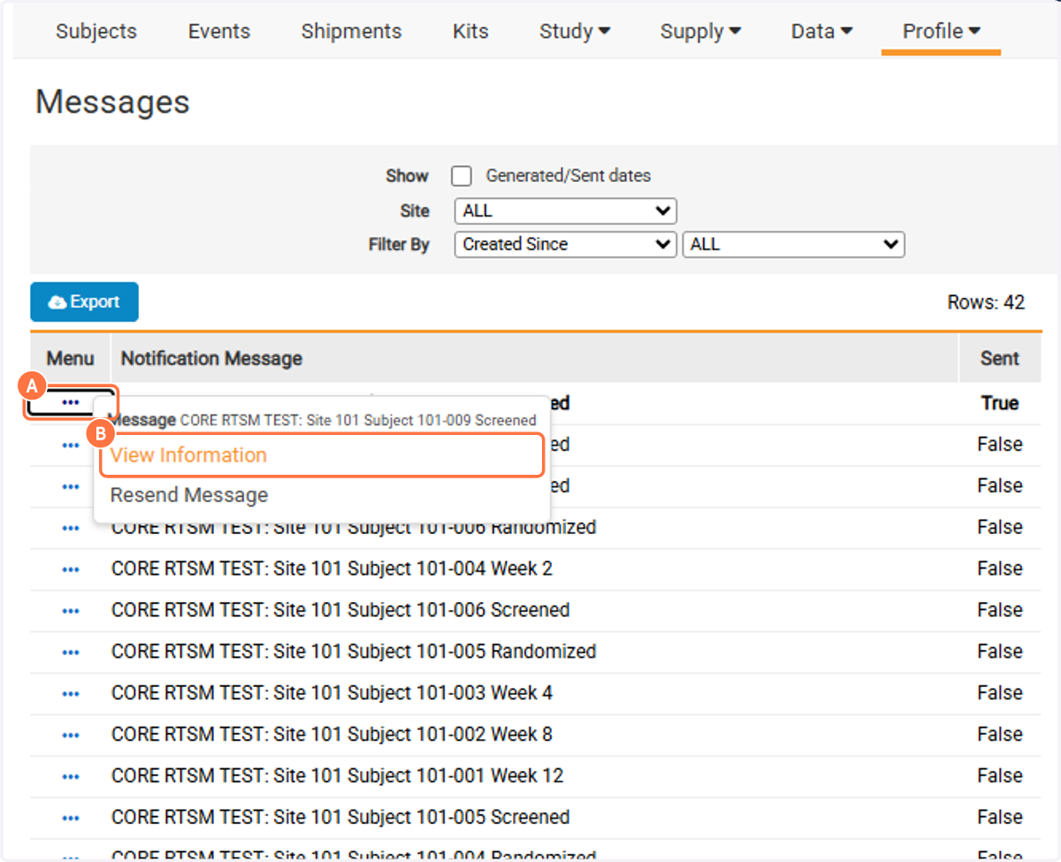This screenshot has width=1061, height=862.
Task: Click the Export button
Action: pyautogui.click(x=84, y=302)
